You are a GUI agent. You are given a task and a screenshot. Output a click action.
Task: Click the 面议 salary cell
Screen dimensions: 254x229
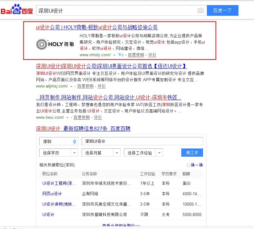pyautogui.click(x=187, y=183)
